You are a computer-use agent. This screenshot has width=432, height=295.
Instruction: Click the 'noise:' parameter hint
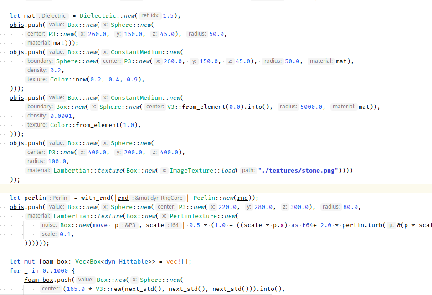coord(49,225)
